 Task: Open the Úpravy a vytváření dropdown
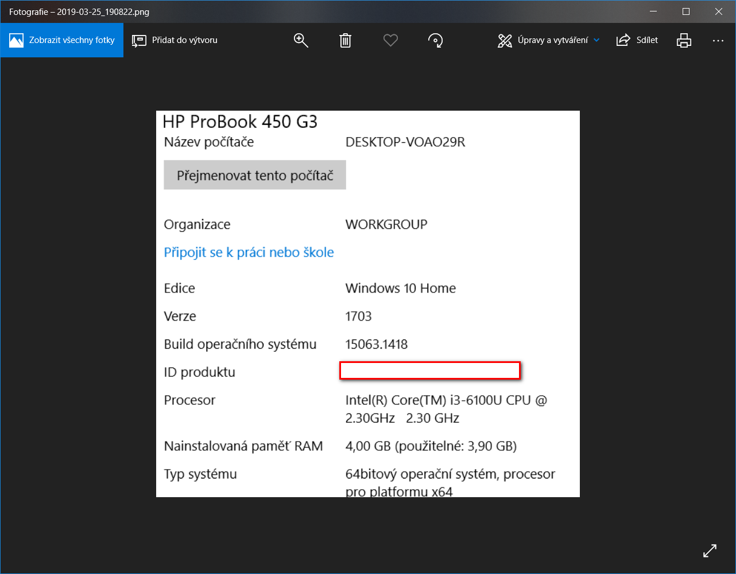click(x=548, y=40)
